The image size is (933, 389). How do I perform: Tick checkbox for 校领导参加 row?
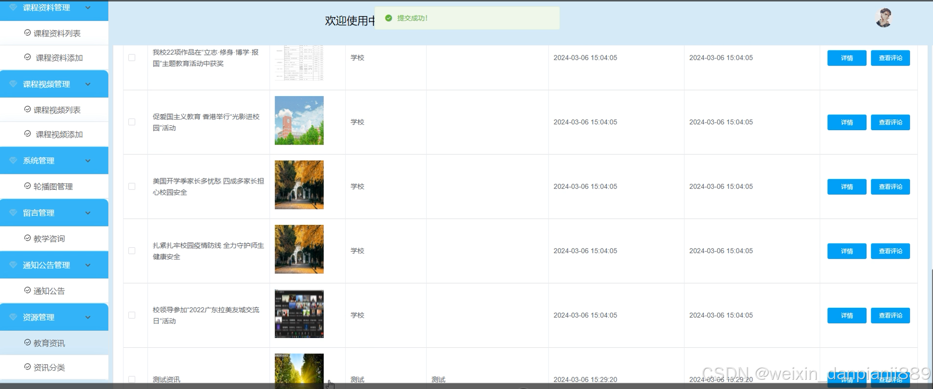point(132,315)
